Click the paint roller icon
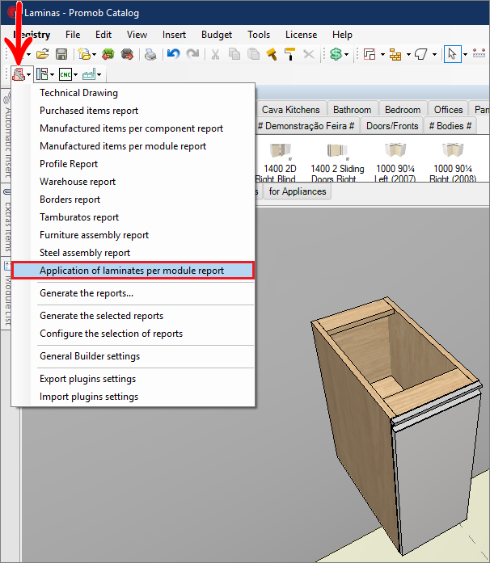The height and width of the screenshot is (563, 490). [x=289, y=54]
